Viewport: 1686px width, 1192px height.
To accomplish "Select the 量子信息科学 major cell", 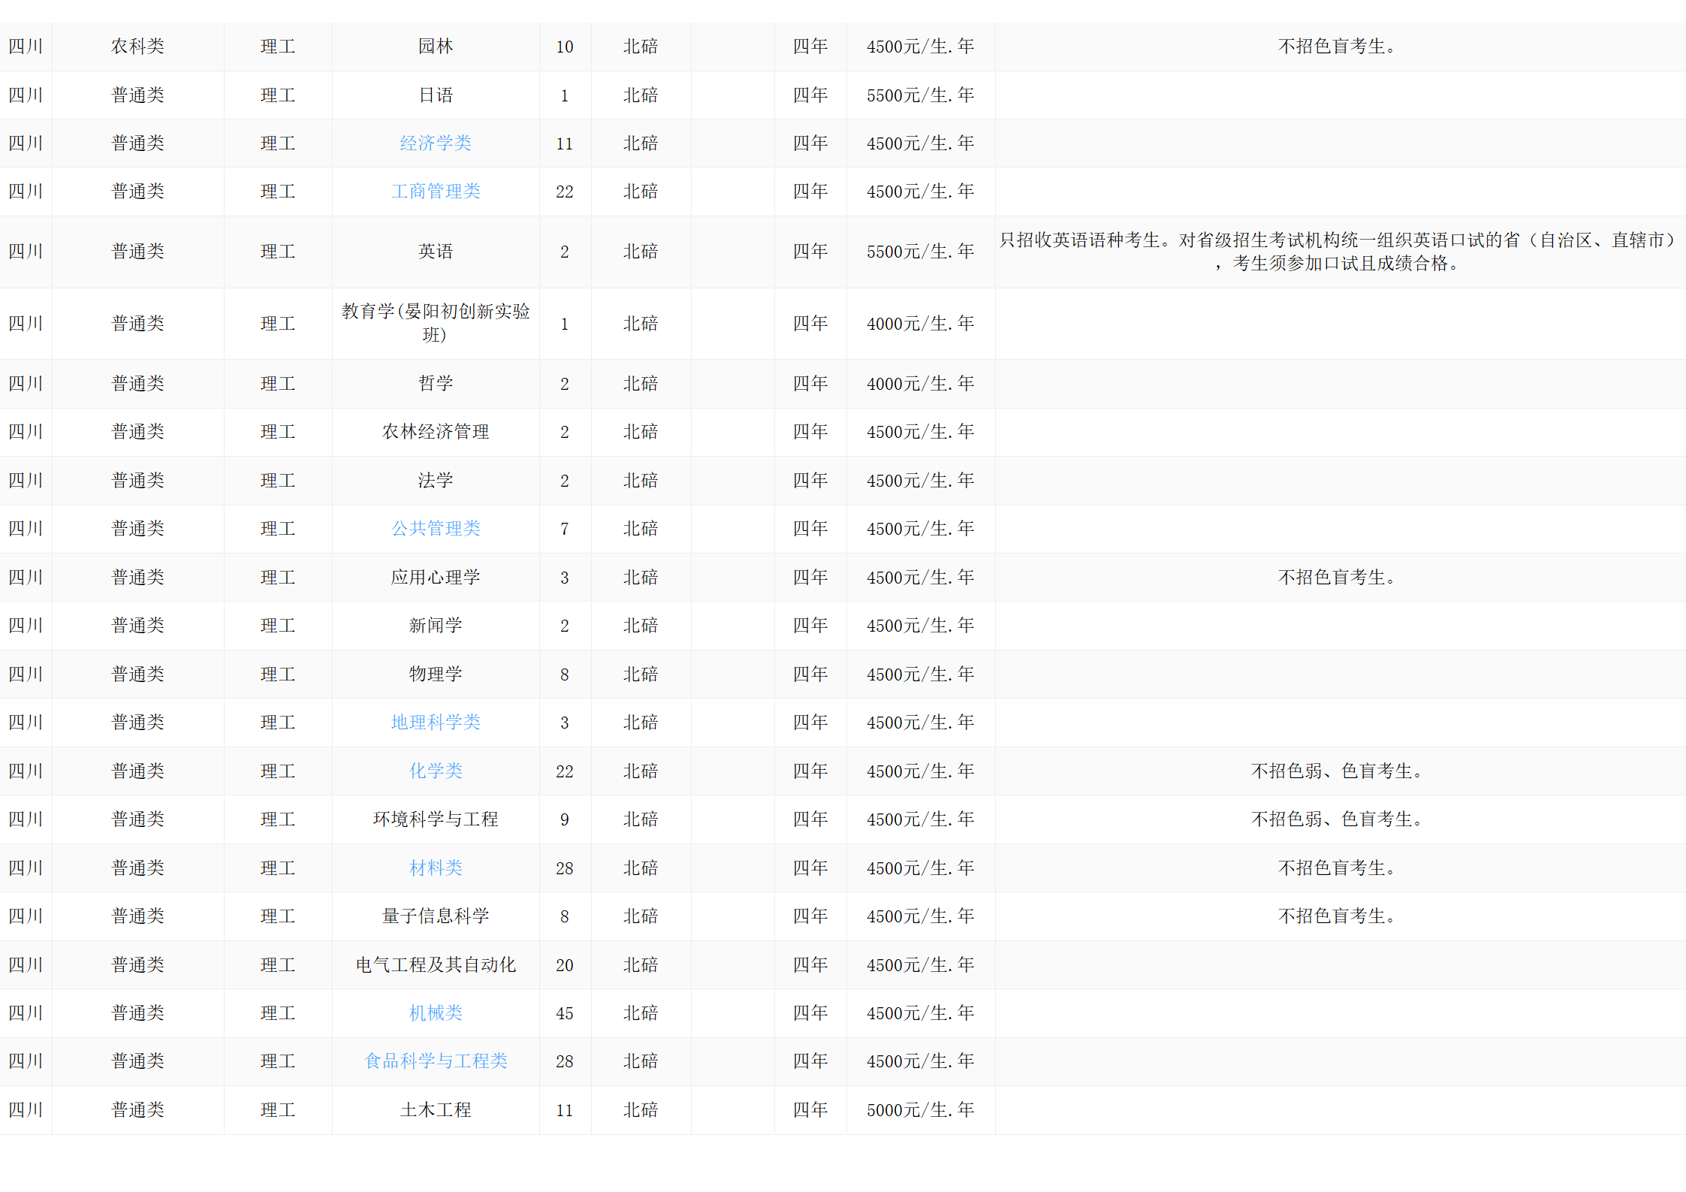I will point(436,916).
